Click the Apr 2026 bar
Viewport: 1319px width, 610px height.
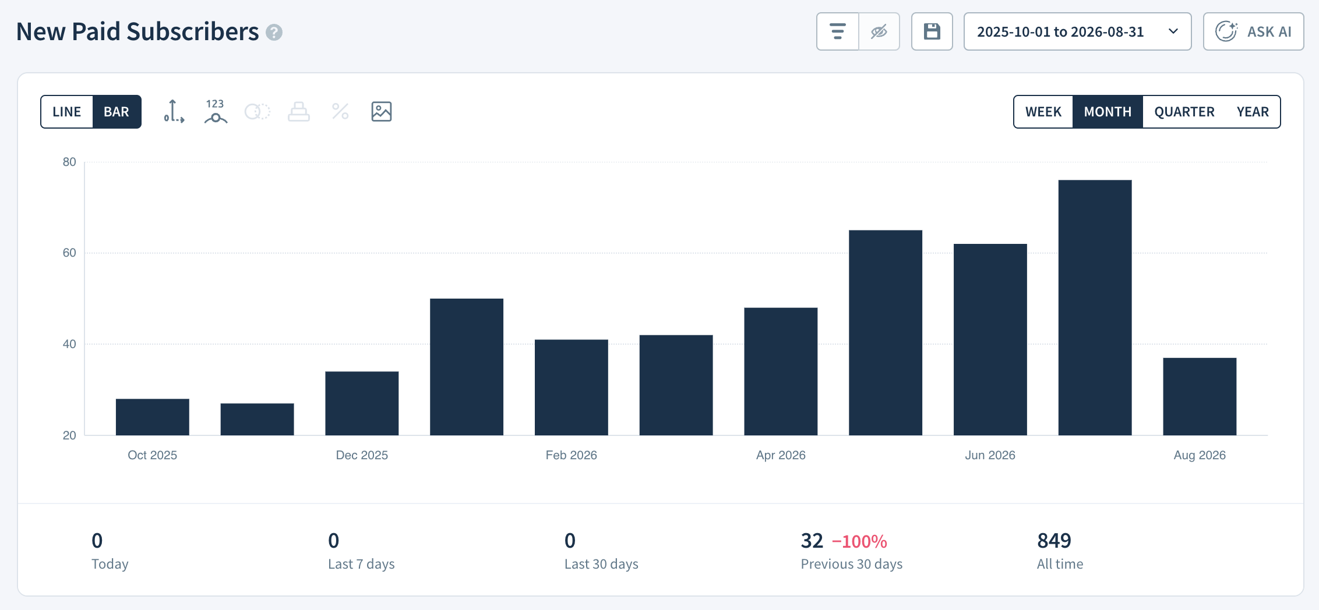[781, 371]
